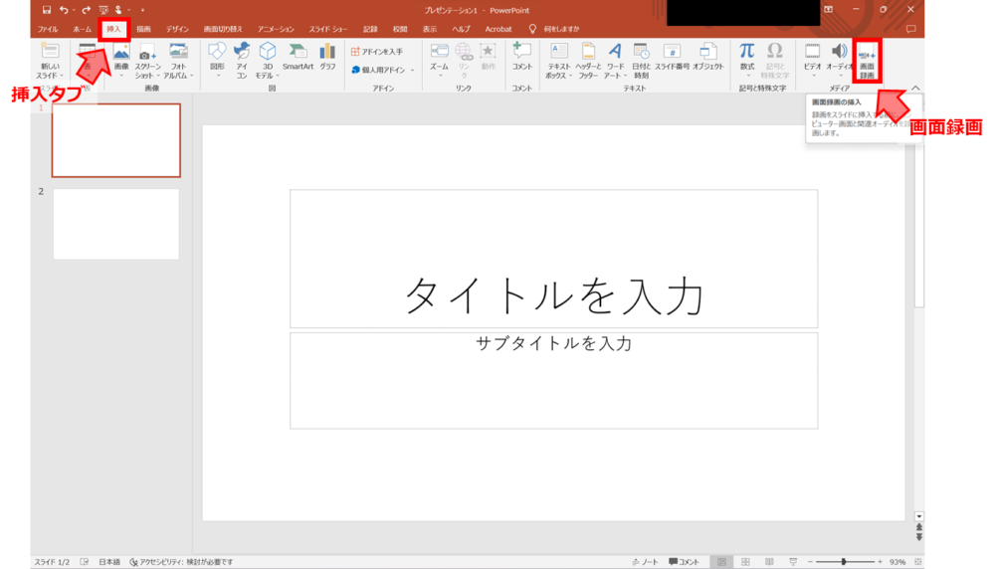Open the アニメーション tab
995x569 pixels.
[276, 29]
